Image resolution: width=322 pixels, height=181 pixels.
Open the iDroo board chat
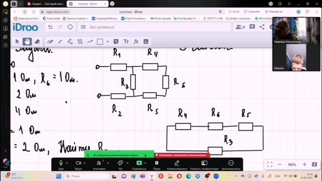click(252, 27)
